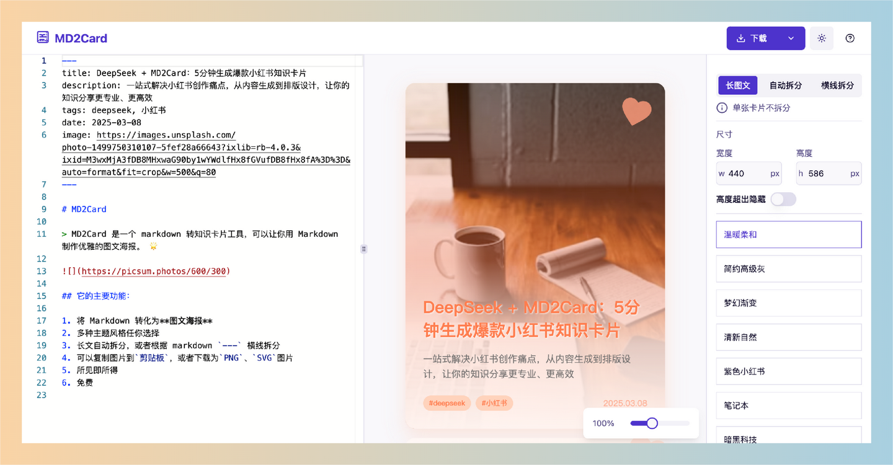Click editor line '## 它的主要功能:'

tap(96, 296)
